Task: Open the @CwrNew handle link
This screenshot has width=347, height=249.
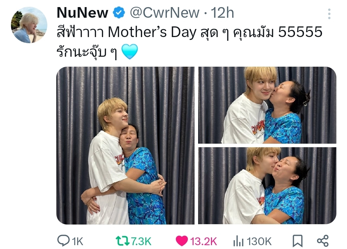Action: click(165, 13)
